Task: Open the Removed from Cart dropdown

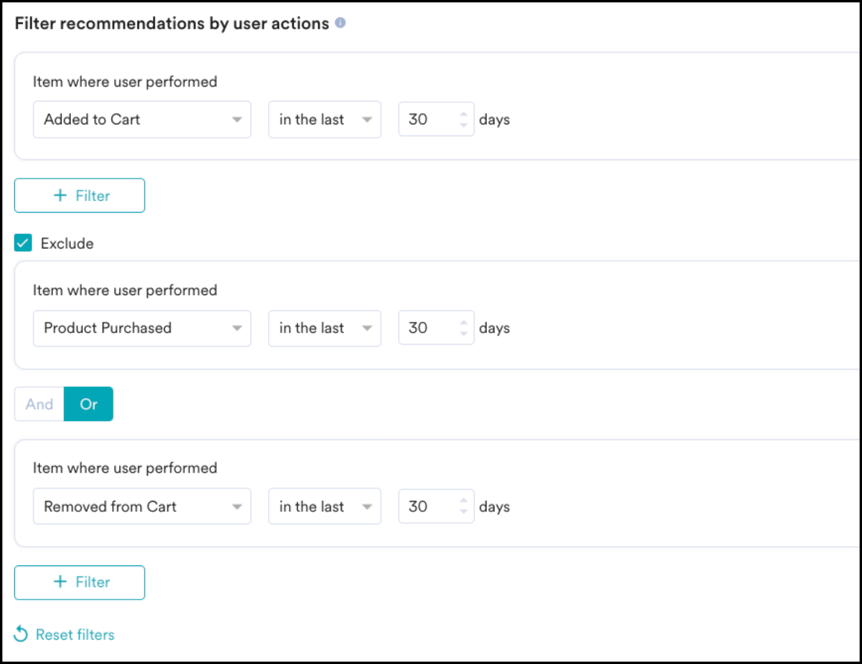Action: [142, 506]
